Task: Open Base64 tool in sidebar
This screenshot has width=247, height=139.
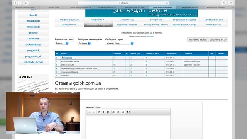Action: tap(33, 15)
